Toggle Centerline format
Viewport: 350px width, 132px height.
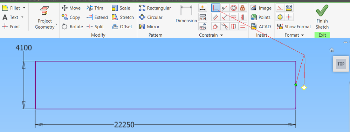(280, 17)
